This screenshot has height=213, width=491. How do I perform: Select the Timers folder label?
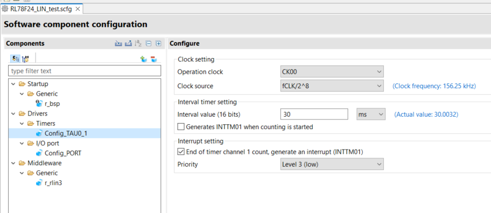coord(46,124)
